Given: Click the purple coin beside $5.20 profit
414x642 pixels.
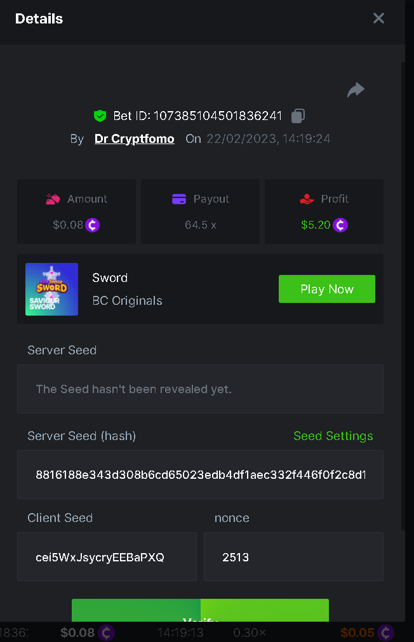Looking at the screenshot, I should tap(340, 225).
